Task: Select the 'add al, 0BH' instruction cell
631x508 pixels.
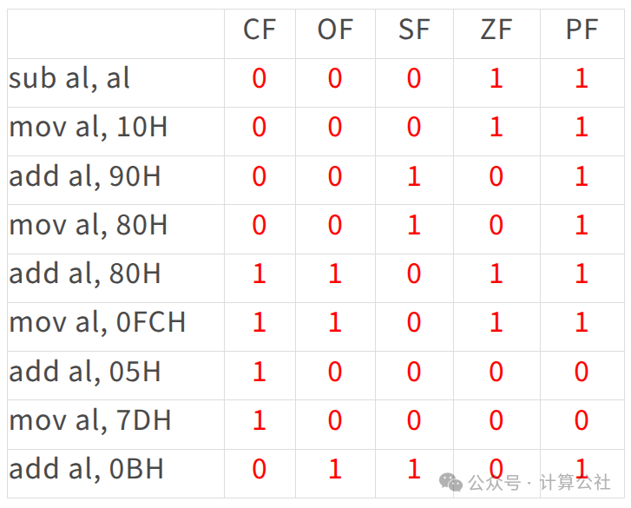Action: 116,474
